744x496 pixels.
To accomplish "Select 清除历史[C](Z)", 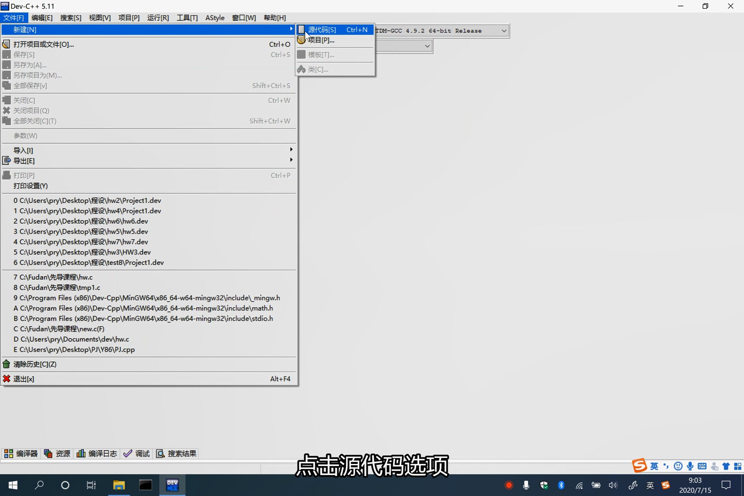I will point(149,364).
